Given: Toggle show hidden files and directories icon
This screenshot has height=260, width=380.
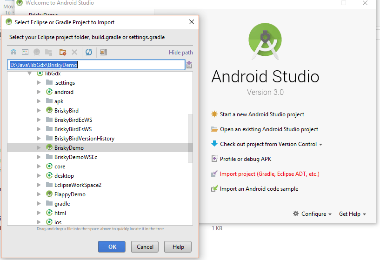Looking at the screenshot, I should (x=103, y=52).
